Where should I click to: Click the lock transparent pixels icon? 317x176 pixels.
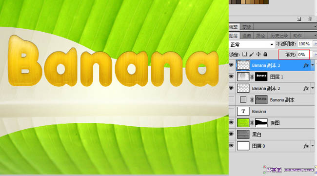[x=245, y=54]
